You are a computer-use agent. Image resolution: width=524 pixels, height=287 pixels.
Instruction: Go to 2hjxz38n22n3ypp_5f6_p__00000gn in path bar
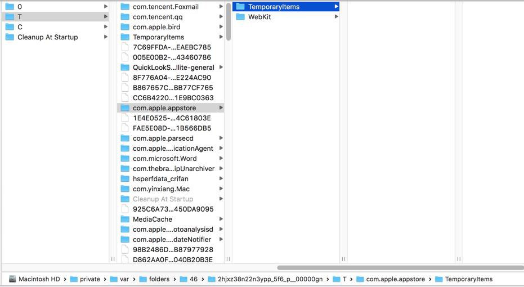point(270,279)
